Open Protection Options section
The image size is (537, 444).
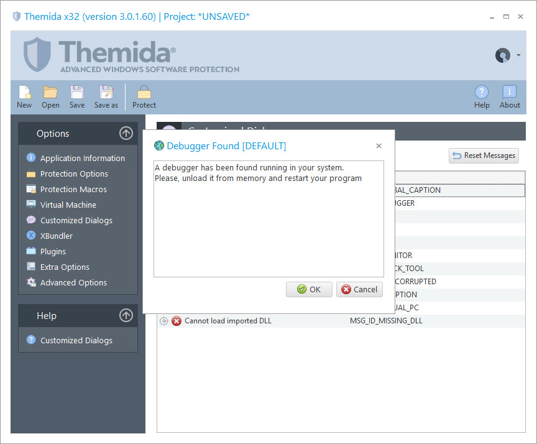click(x=74, y=173)
